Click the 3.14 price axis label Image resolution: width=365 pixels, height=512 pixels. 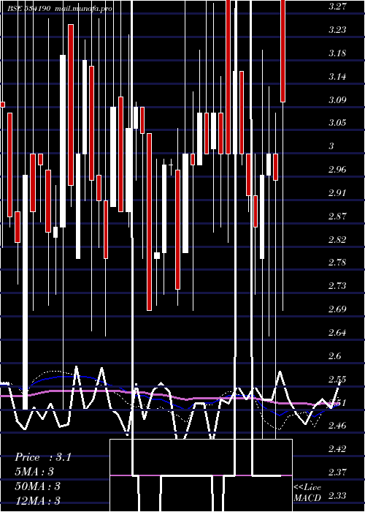pos(337,76)
